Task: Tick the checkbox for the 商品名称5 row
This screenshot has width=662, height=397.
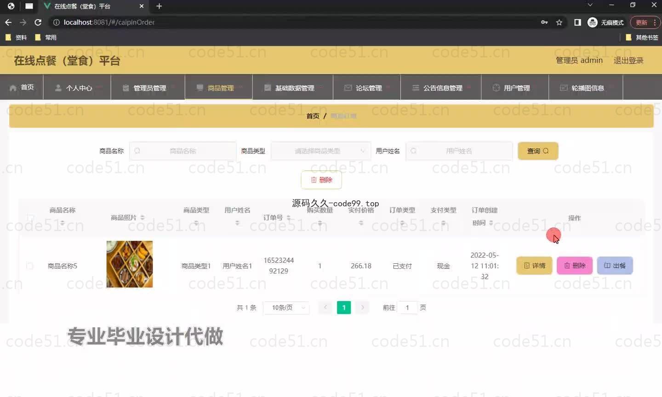Action: click(x=30, y=266)
